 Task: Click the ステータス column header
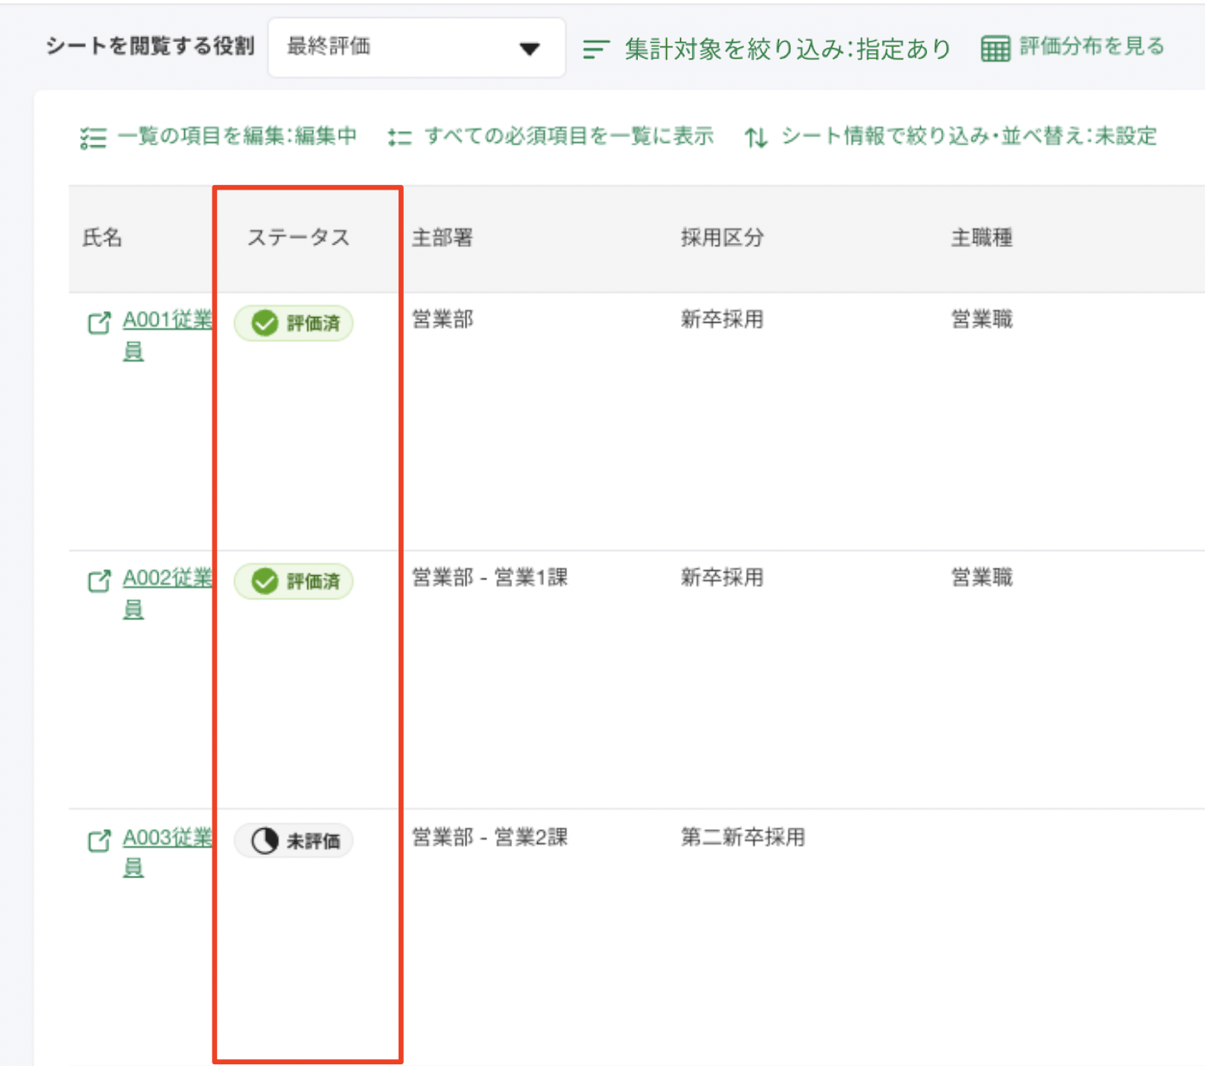coord(298,238)
